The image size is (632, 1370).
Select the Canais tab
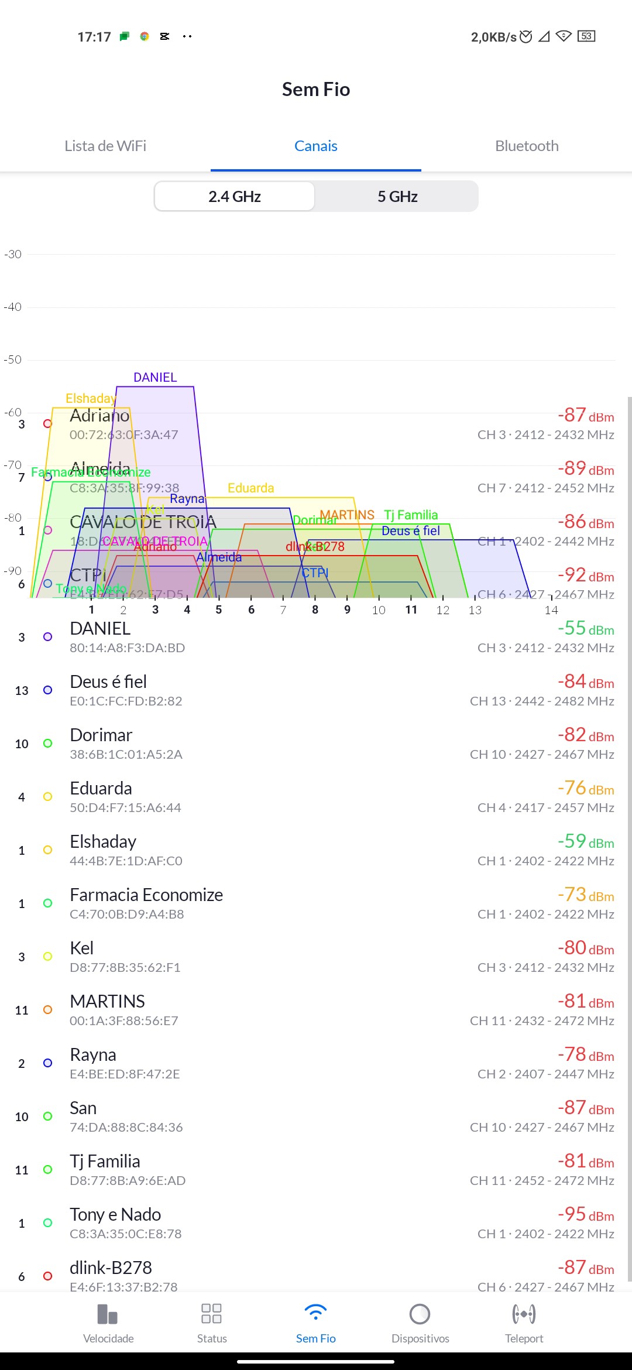[316, 146]
